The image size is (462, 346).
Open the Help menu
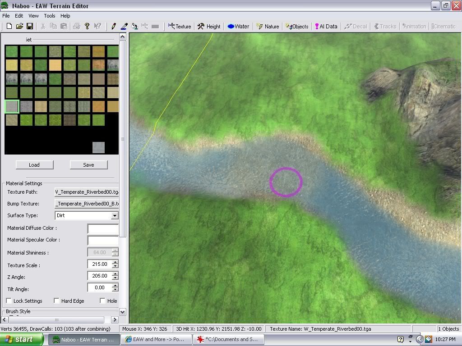pyautogui.click(x=65, y=16)
